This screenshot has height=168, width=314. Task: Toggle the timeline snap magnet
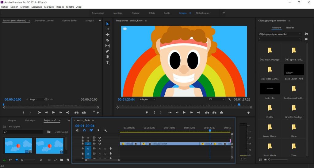(x=84, y=130)
